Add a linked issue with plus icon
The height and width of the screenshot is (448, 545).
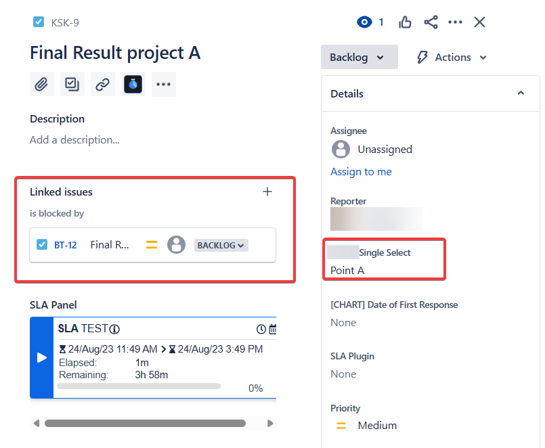tap(267, 192)
